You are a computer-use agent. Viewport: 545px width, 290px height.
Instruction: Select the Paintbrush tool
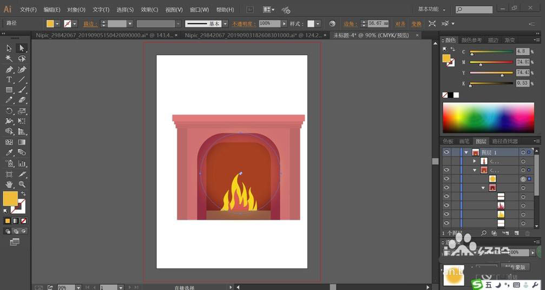pos(22,90)
